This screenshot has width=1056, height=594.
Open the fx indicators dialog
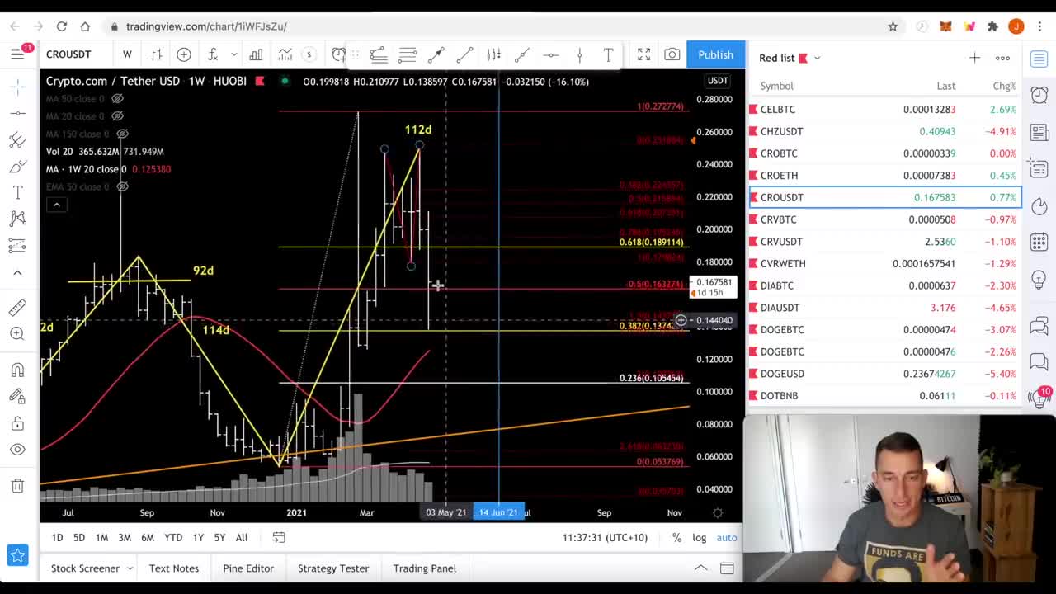pos(213,54)
